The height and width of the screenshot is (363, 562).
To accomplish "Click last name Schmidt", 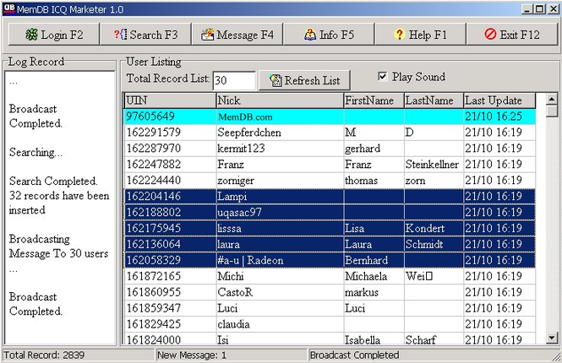I will click(x=424, y=245).
